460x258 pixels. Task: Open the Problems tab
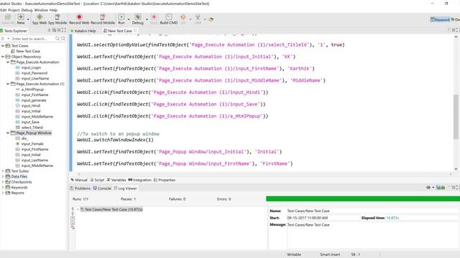click(x=80, y=188)
